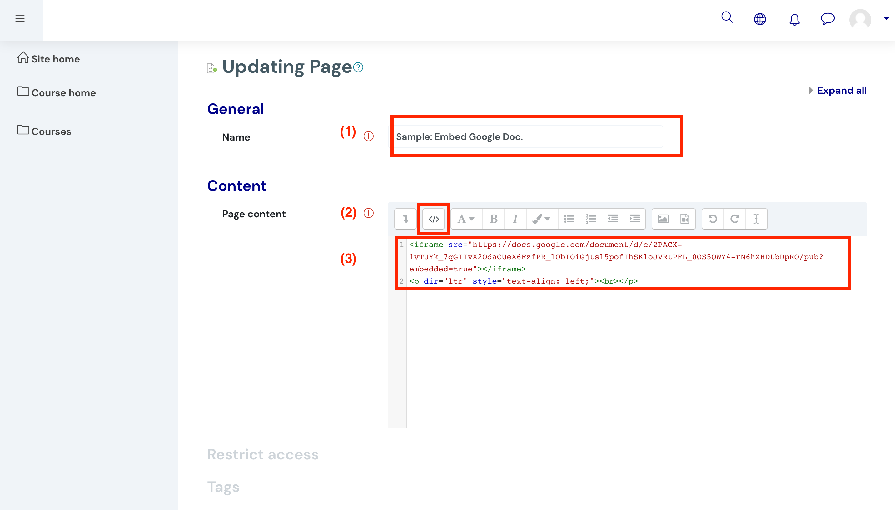This screenshot has height=510, width=895.
Task: Click the clear formatting cursor icon
Action: (756, 219)
